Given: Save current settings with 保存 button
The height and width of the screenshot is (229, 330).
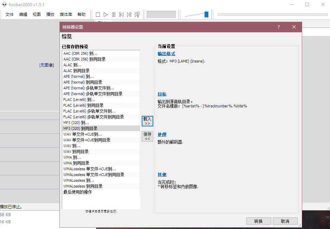Looking at the screenshot, I should point(147,136).
